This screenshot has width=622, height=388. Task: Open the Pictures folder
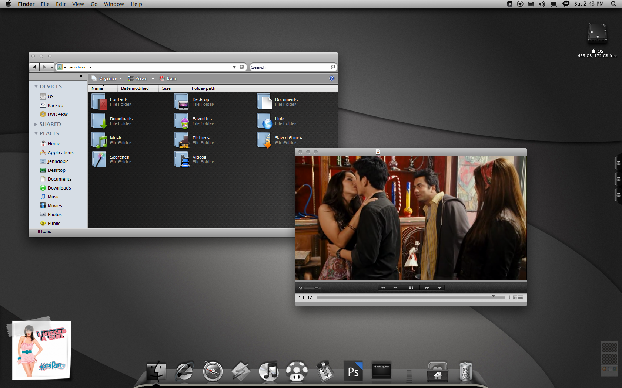pos(194,140)
